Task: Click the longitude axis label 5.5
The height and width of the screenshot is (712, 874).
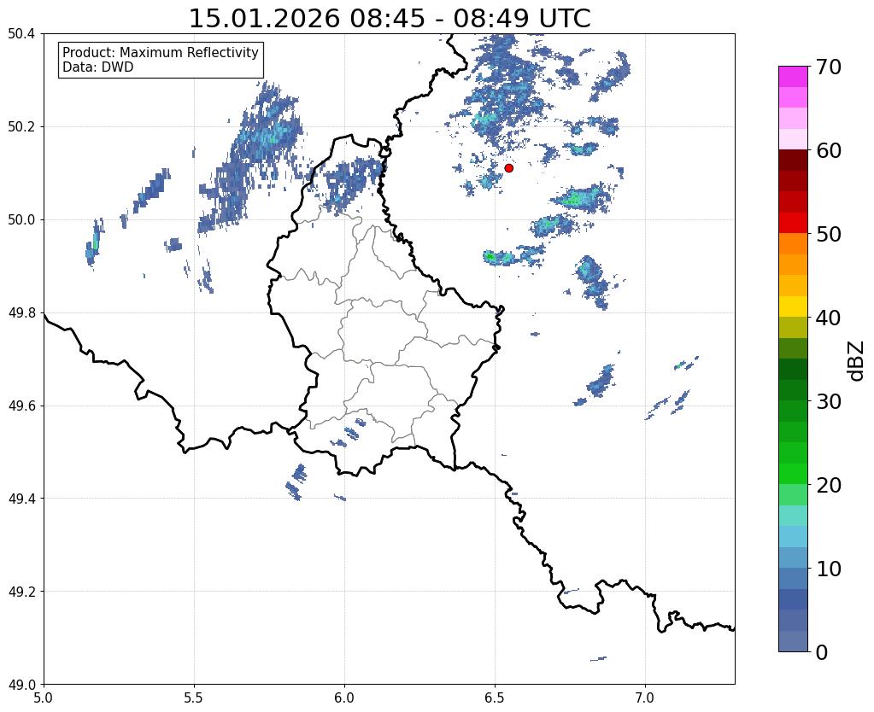Action: click(194, 697)
